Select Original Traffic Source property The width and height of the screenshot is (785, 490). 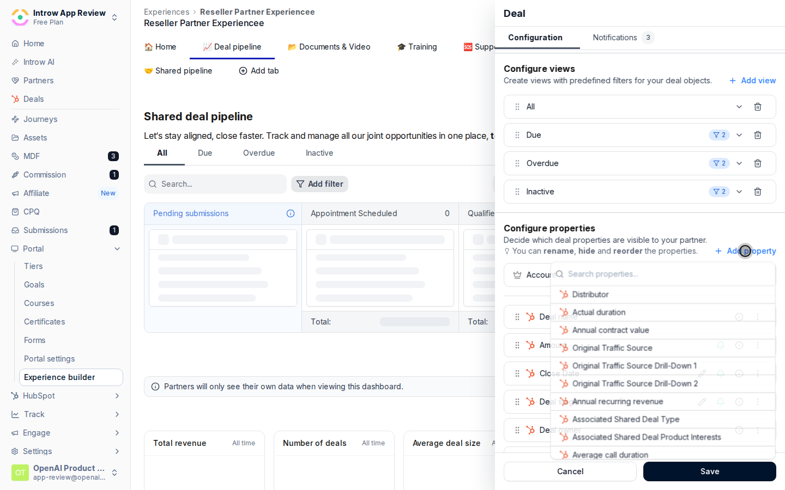pyautogui.click(x=663, y=348)
